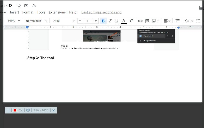Expand the Checklist options arrow
This screenshot has height=128, width=204.
tap(192, 21)
